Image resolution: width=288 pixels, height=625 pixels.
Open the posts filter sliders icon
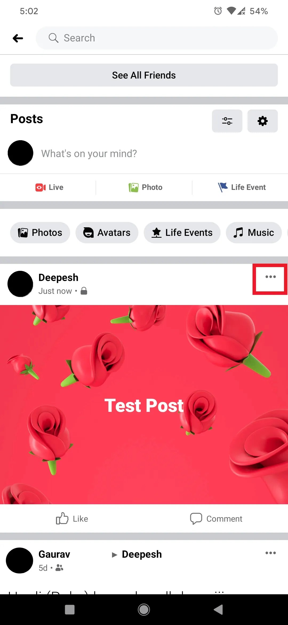[x=227, y=121]
